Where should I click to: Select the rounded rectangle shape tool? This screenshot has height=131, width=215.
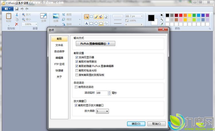click(101, 23)
